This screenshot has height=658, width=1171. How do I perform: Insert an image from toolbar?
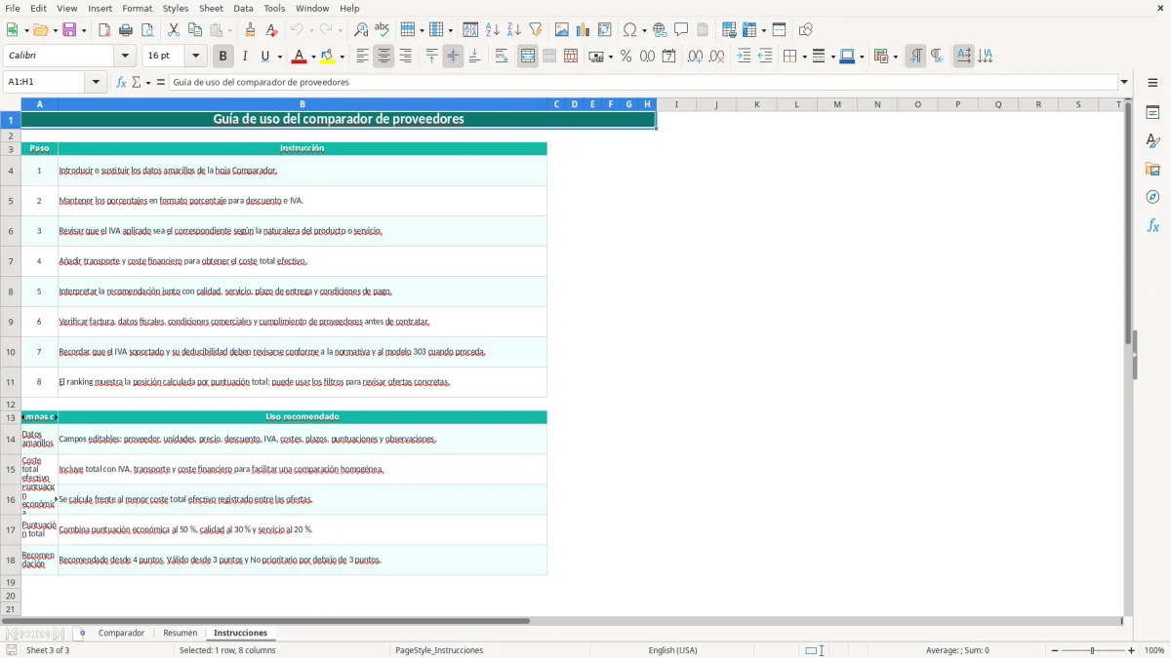coord(562,30)
